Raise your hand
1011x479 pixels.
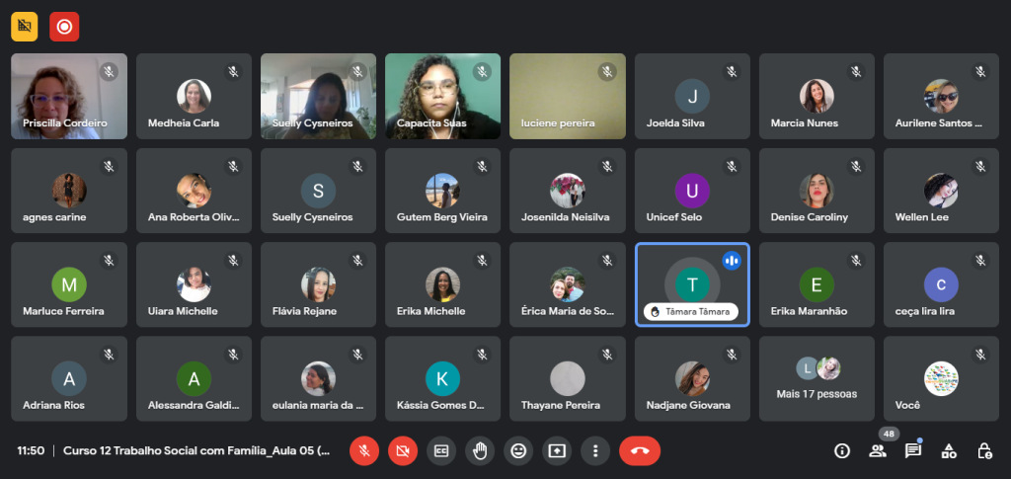point(480,450)
